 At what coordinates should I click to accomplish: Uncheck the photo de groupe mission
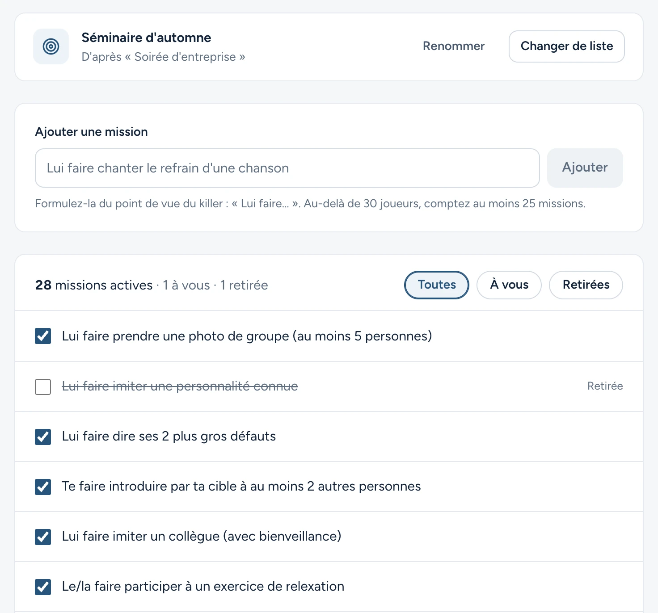click(x=43, y=336)
